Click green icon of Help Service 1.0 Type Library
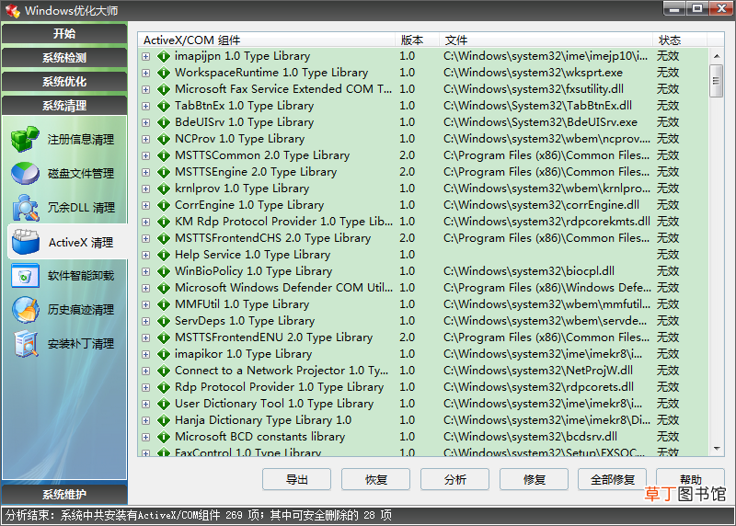The image size is (736, 526). point(164,255)
